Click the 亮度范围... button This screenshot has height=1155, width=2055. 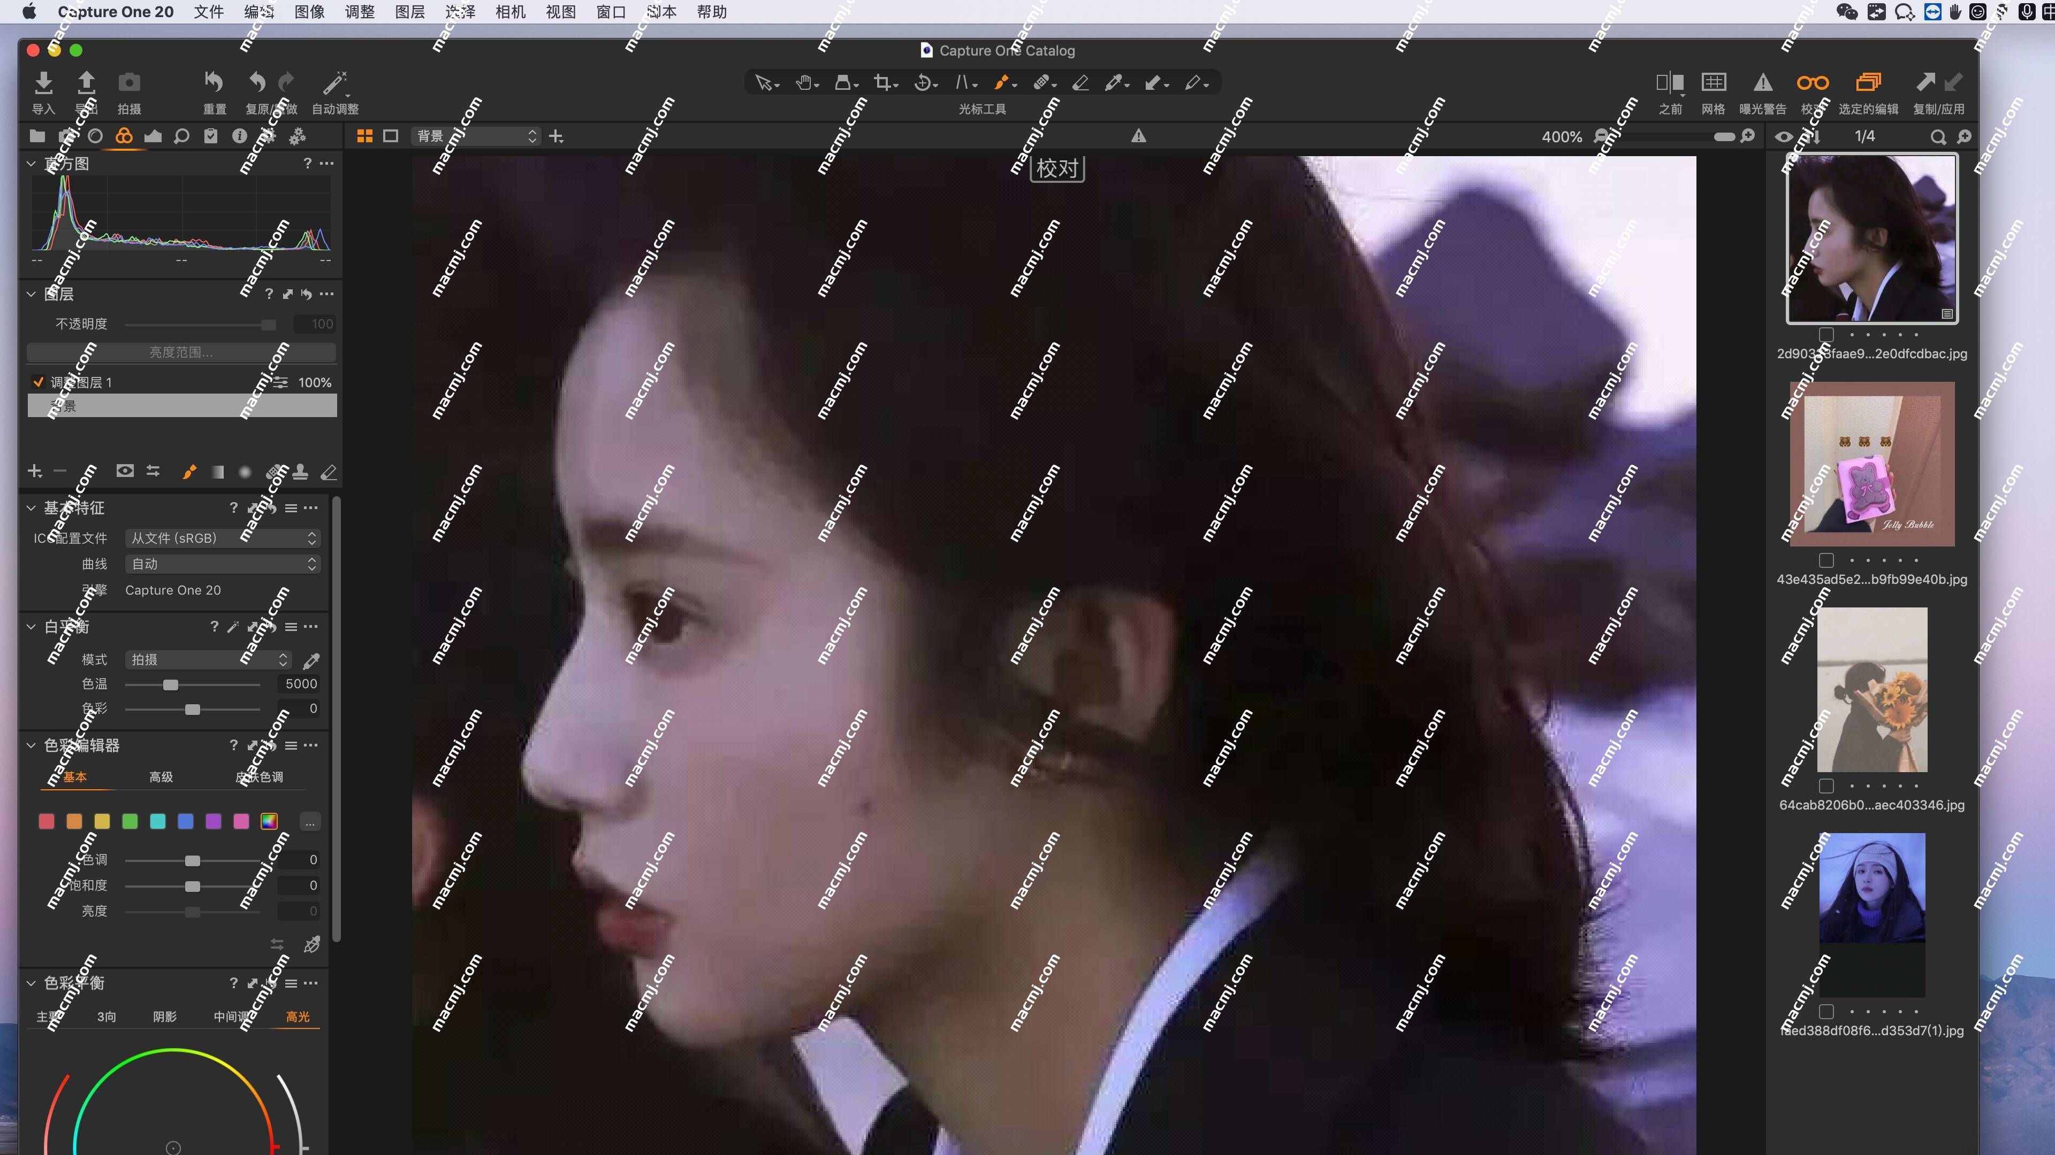pyautogui.click(x=181, y=352)
